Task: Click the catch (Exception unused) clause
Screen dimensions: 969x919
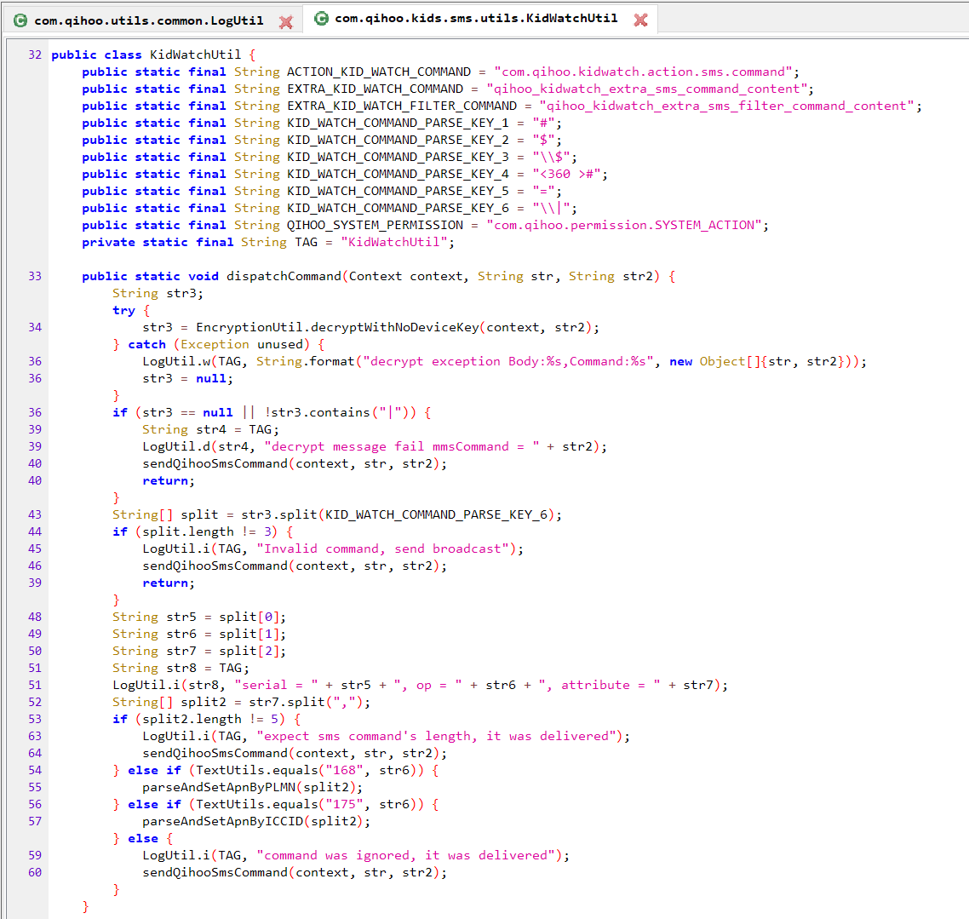Action: (219, 344)
